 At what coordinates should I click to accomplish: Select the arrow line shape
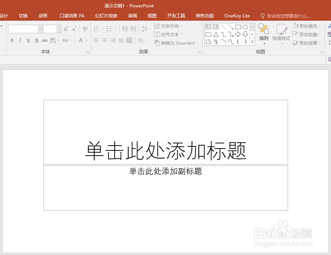click(231, 27)
